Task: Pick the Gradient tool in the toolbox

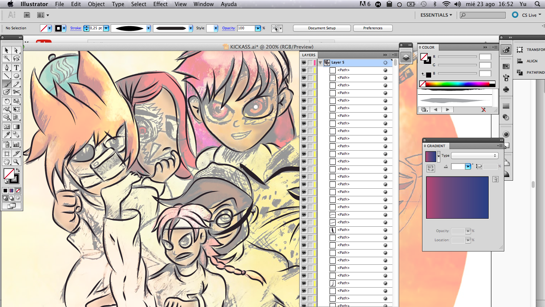Action: click(x=16, y=127)
